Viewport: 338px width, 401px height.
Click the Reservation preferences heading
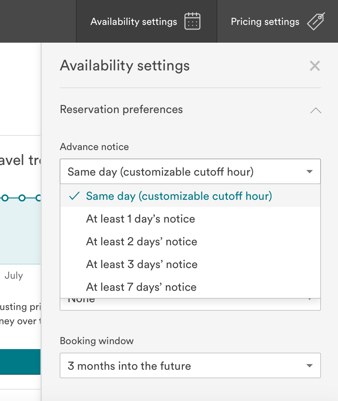coord(121,109)
